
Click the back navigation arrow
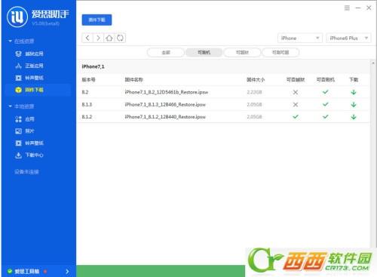pos(87,38)
